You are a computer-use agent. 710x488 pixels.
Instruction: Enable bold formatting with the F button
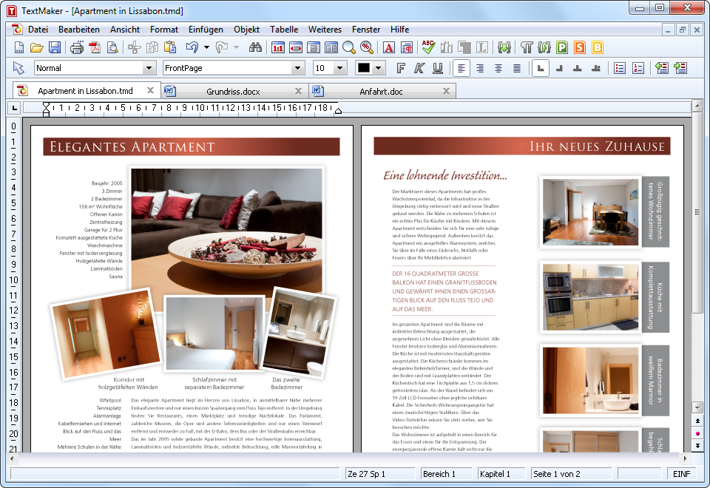(x=400, y=67)
